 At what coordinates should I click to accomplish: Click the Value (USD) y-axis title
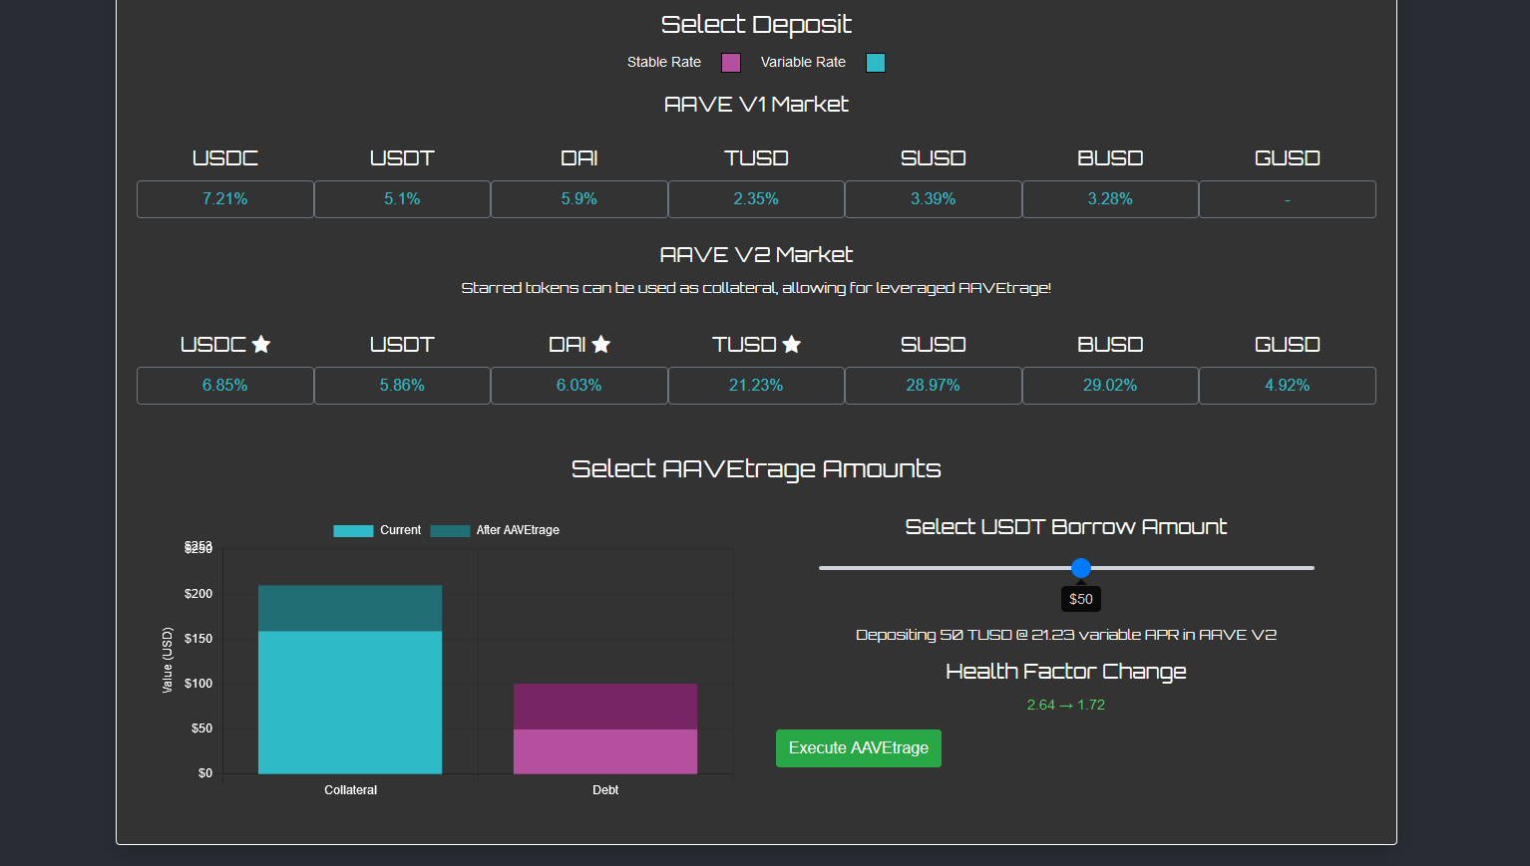pos(168,660)
